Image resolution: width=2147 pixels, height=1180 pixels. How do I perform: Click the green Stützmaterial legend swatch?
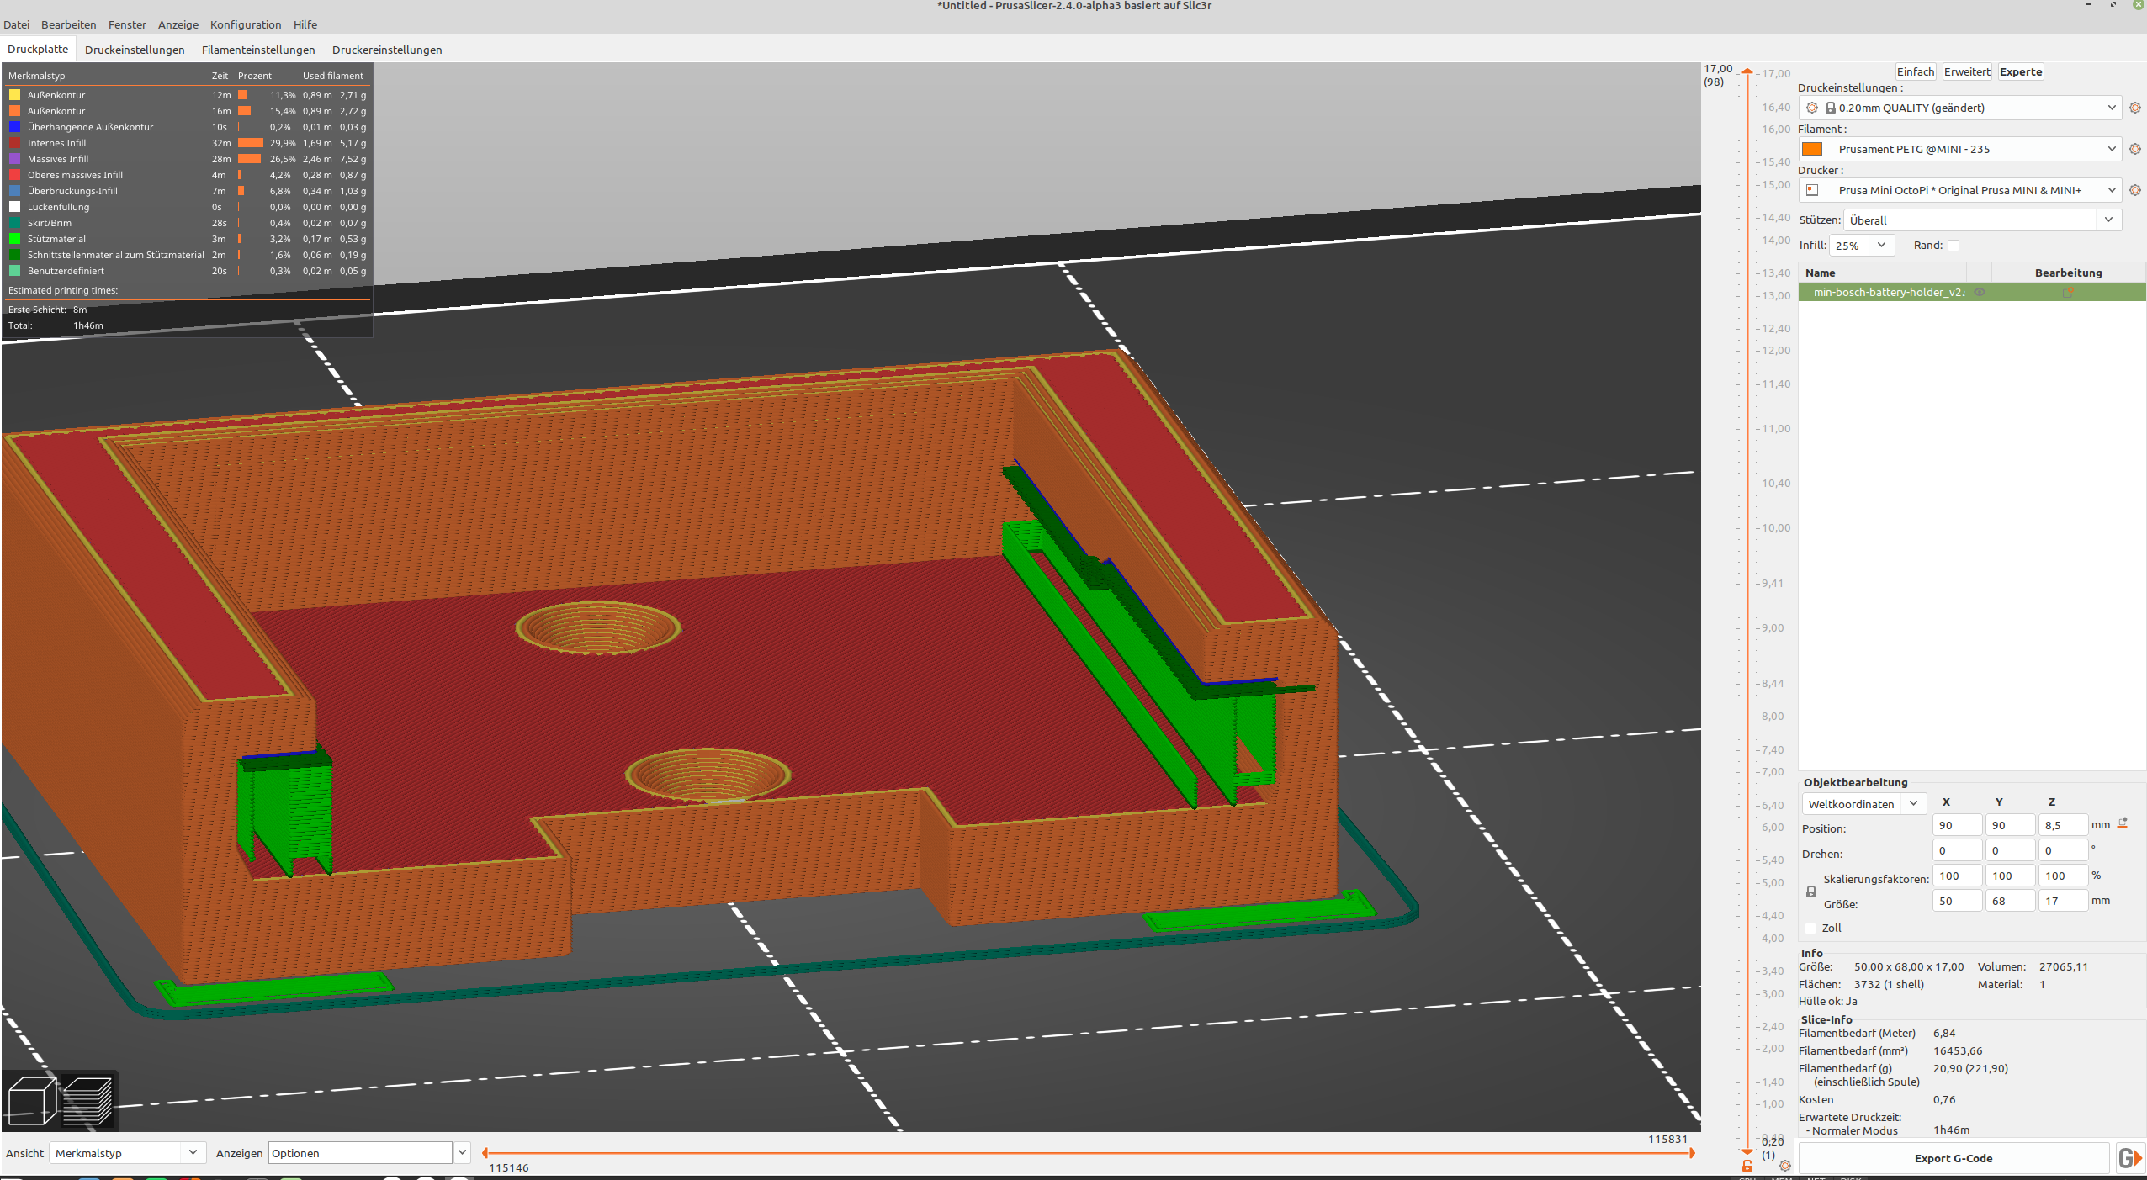click(14, 239)
